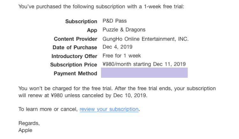Click the "Introductory Offer" label
The height and width of the screenshot is (139, 239).
coord(74,56)
